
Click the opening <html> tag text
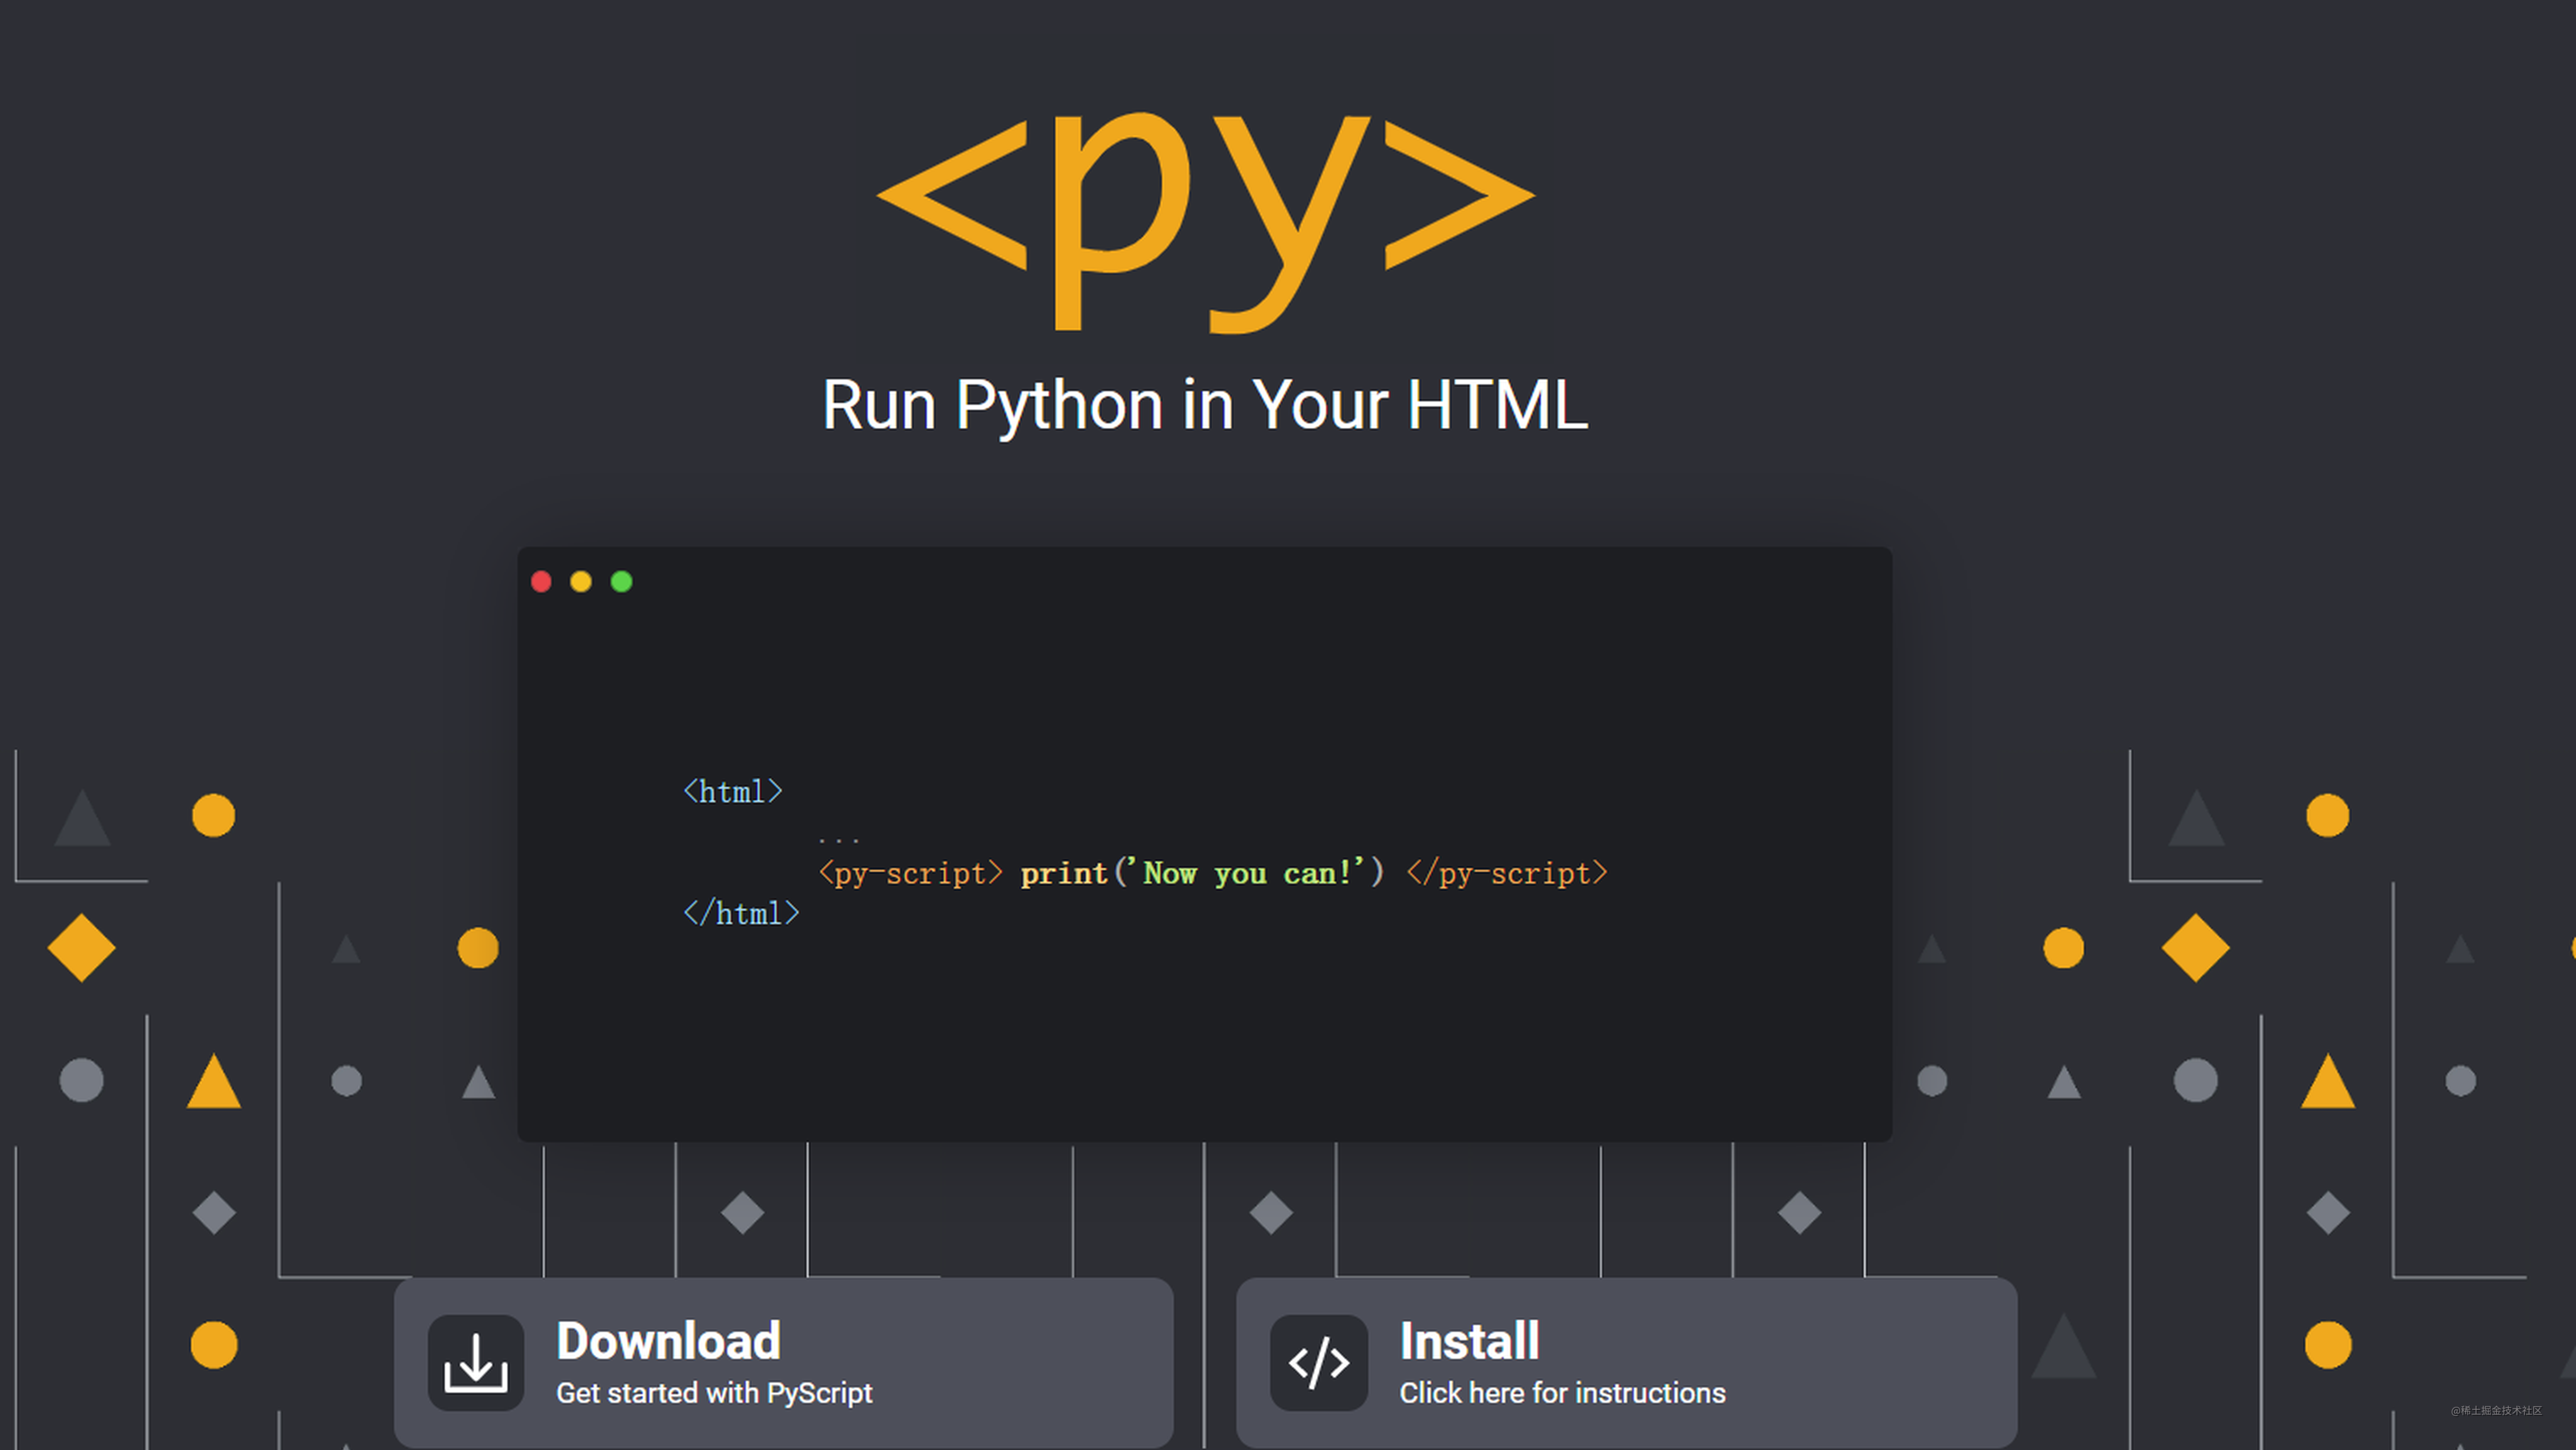733,792
